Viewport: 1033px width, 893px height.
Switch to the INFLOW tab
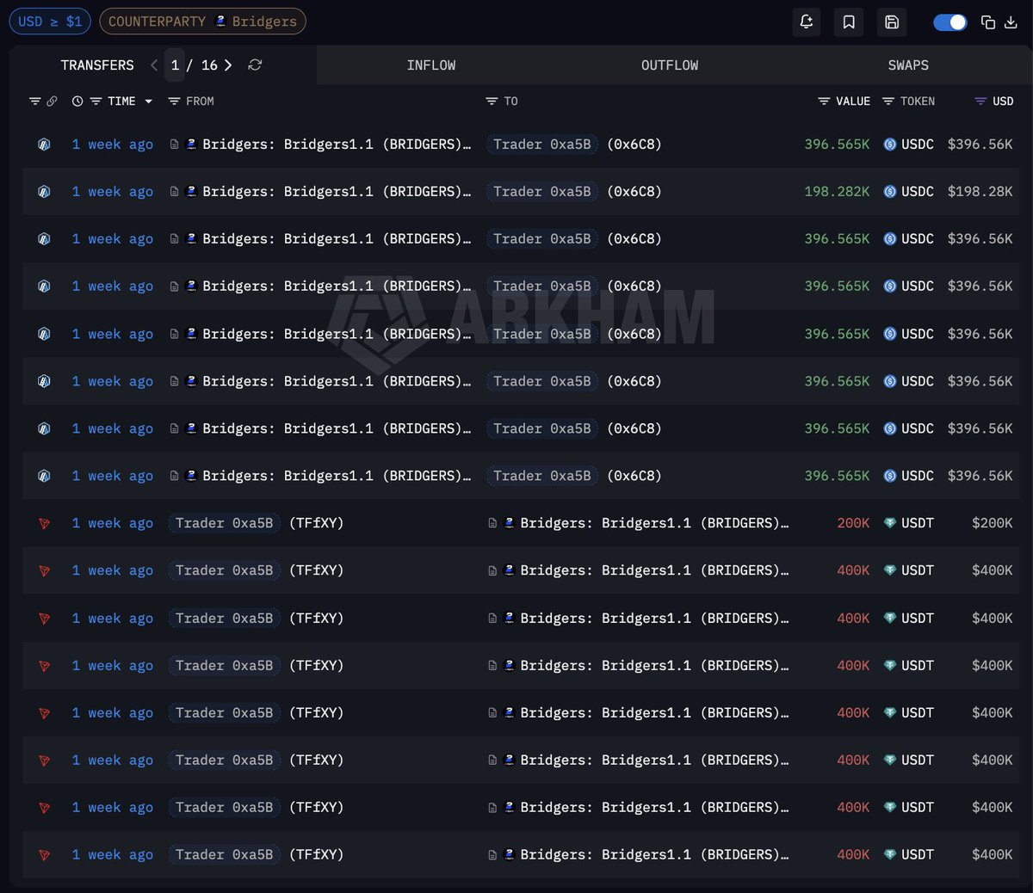click(431, 65)
